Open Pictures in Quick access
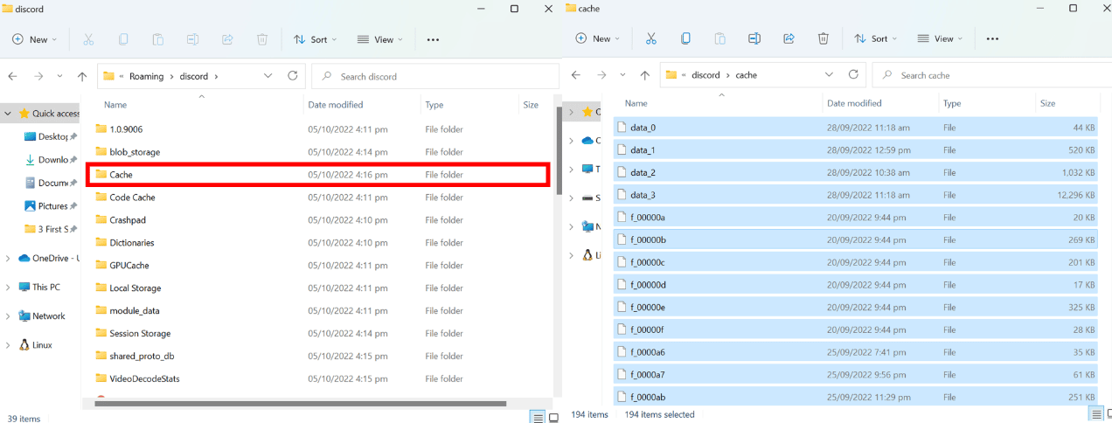Screen dimensions: 1112x423 tap(52, 206)
